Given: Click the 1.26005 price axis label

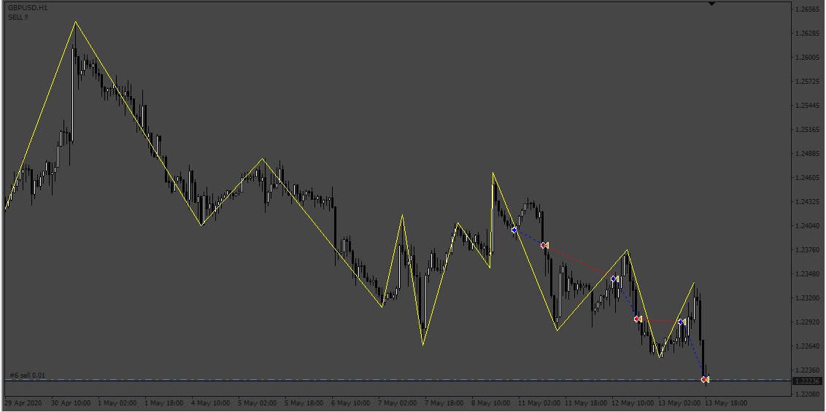Looking at the screenshot, I should pyautogui.click(x=806, y=58).
